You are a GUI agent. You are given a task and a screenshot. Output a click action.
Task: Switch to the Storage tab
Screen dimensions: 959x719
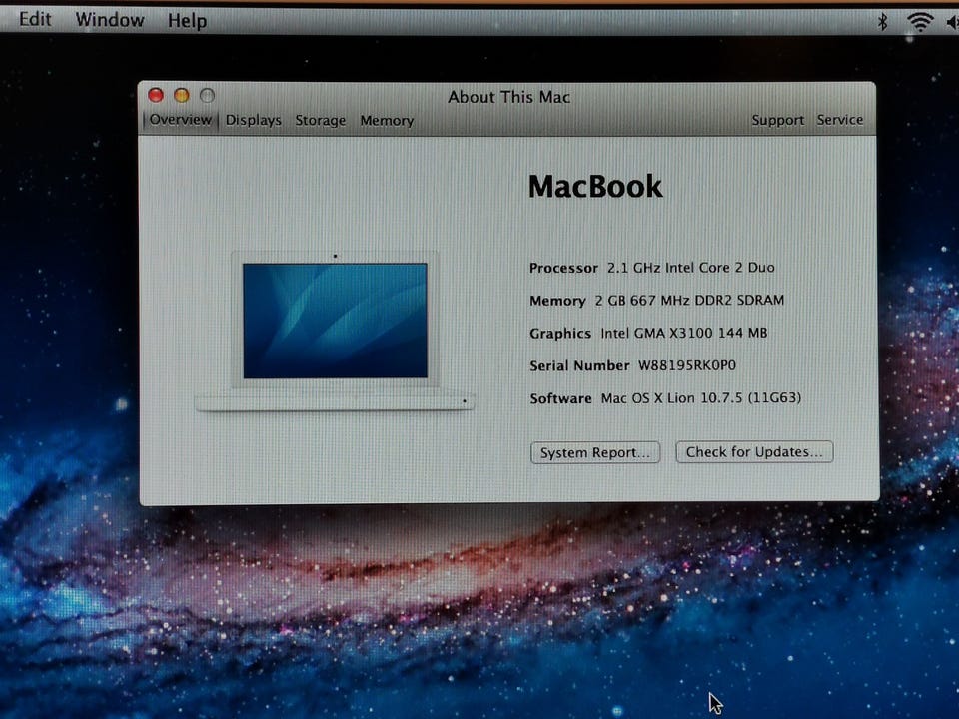(321, 121)
